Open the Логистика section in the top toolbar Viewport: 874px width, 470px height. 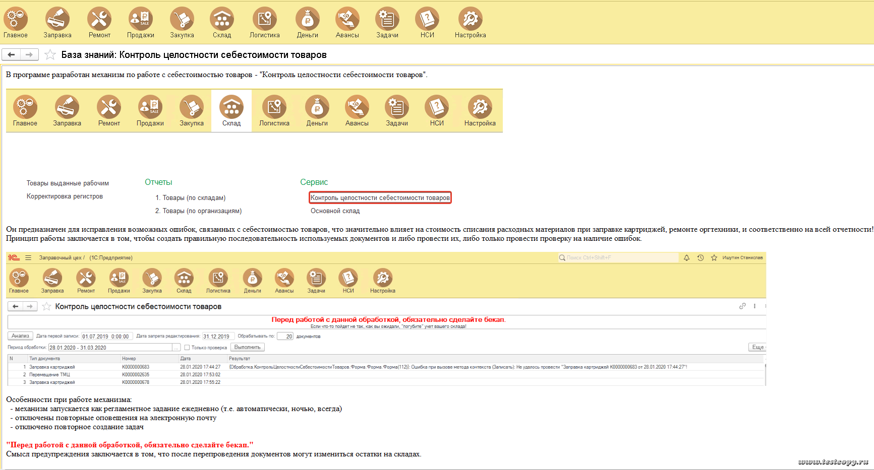[x=264, y=23]
